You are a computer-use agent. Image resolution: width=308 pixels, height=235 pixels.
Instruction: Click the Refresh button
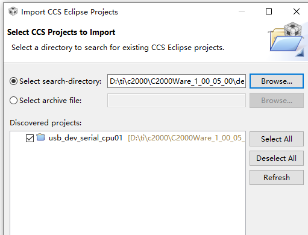tap(277, 178)
